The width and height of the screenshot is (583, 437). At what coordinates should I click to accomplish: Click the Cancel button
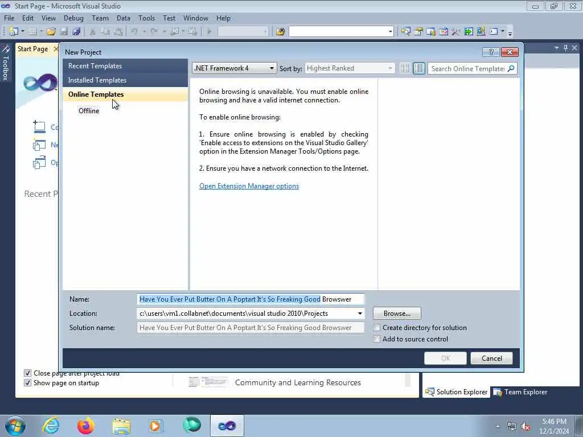[x=491, y=358]
